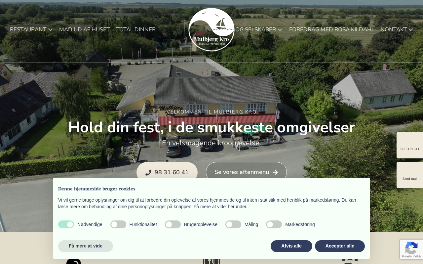Open the Total Dinner menu item
Screen dimensions: 423x264
point(136,30)
